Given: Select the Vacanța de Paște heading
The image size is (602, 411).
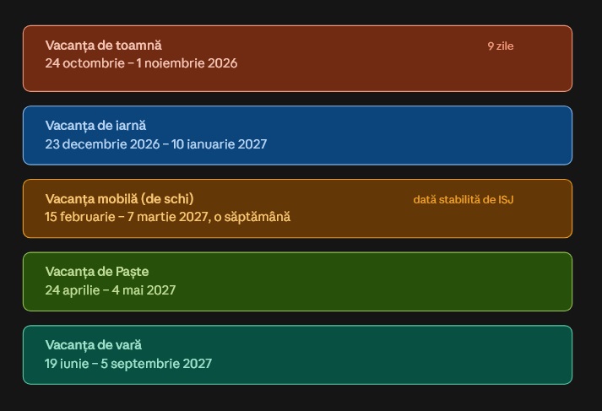Looking at the screenshot, I should 97,272.
